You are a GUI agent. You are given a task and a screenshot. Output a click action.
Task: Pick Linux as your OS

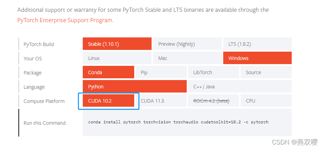(117, 58)
